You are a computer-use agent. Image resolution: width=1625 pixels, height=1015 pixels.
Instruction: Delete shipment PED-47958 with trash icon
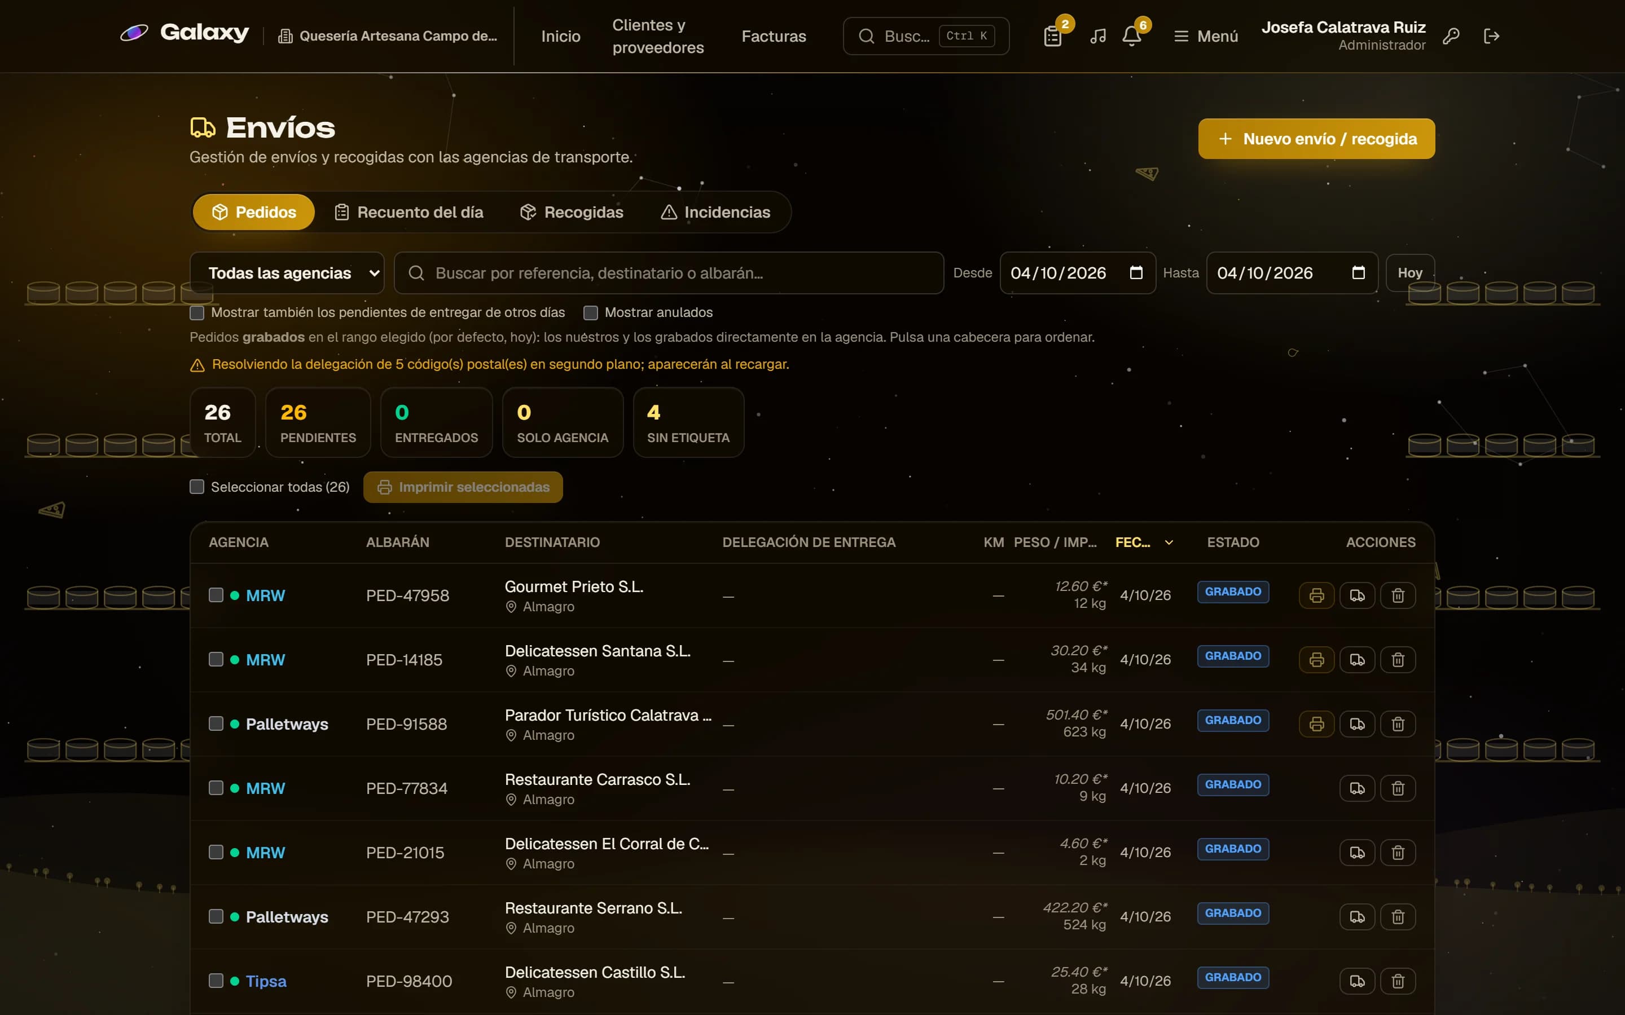[1398, 595]
